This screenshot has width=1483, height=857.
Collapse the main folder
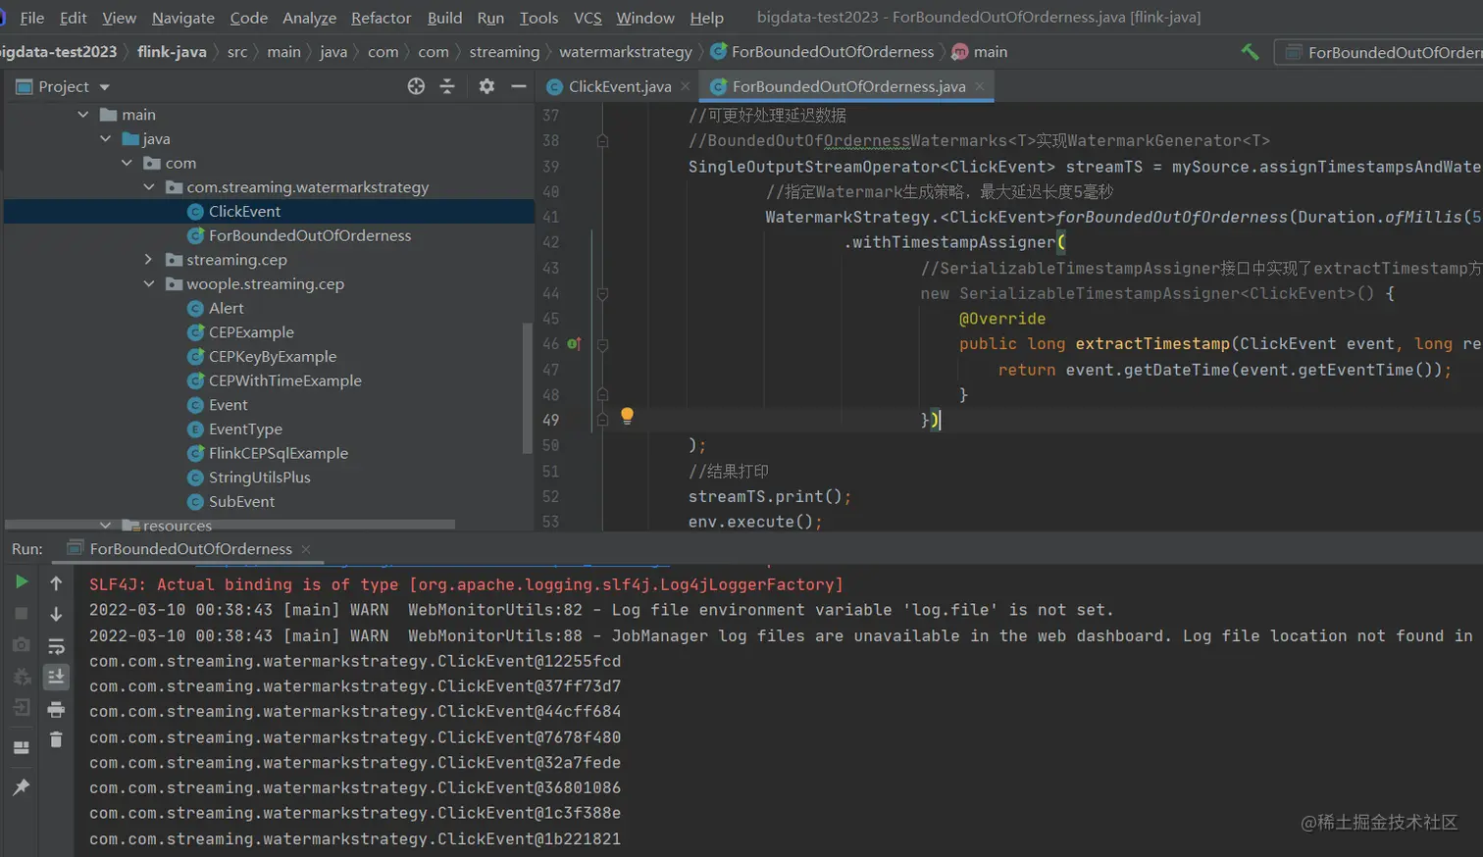click(x=83, y=115)
